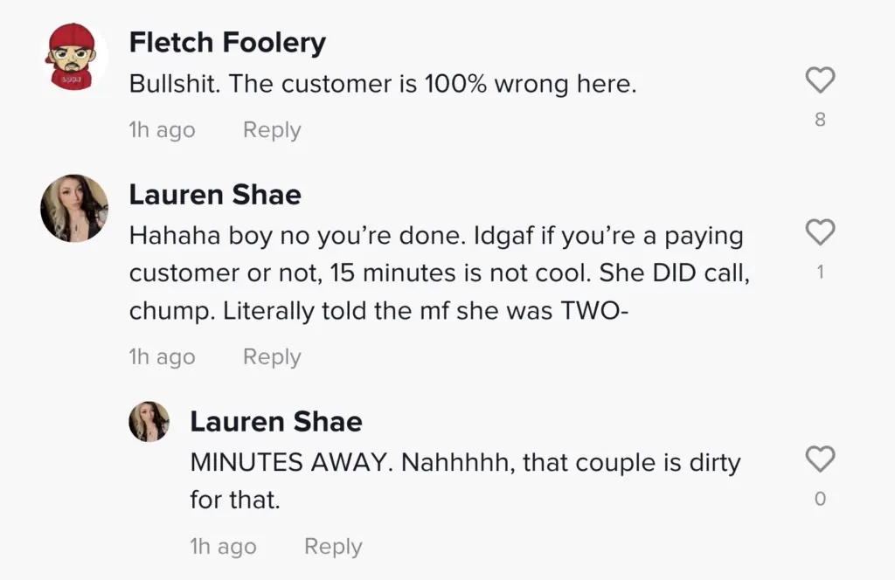The image size is (895, 580).
Task: Click '1h ago' timestamp under Fletch Foolery's comment
Action: (x=162, y=130)
